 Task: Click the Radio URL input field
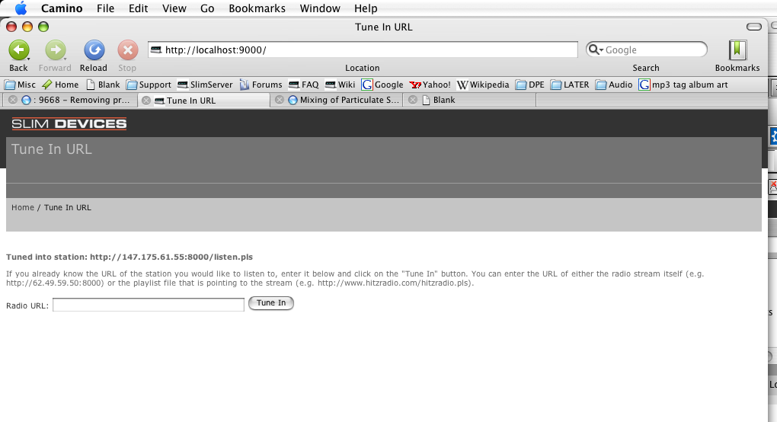pos(148,305)
